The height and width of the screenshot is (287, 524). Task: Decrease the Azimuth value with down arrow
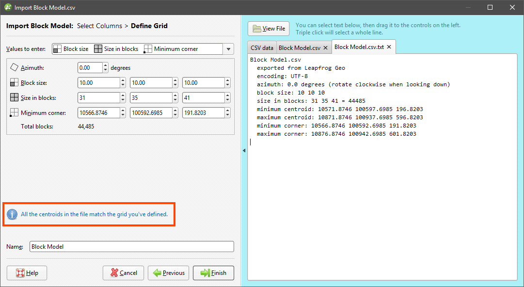click(106, 70)
